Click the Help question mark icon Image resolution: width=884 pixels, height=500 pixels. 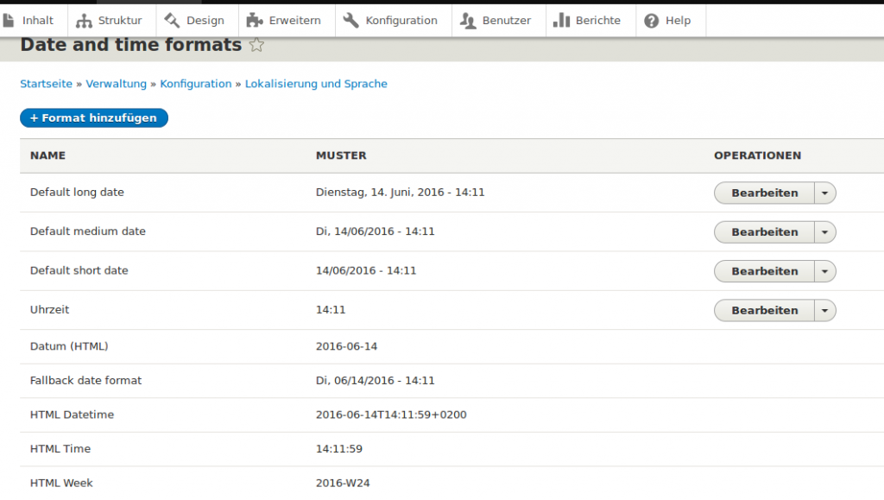tap(652, 20)
